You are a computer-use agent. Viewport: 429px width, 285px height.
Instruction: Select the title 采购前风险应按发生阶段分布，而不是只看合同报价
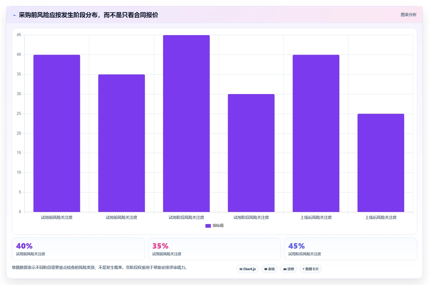[x=88, y=15]
